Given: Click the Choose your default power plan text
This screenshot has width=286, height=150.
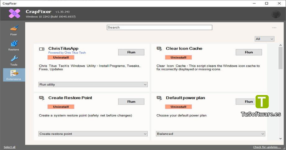Looking at the screenshot, I should pyautogui.click(x=182, y=115).
